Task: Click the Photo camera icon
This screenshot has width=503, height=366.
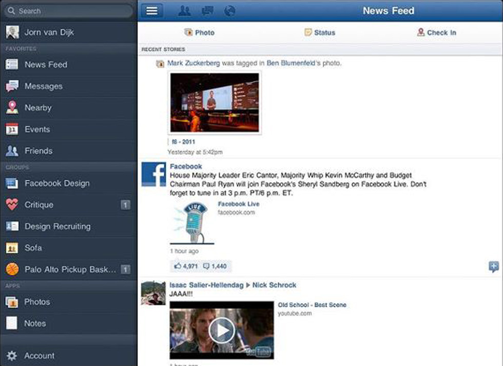Action: [x=188, y=32]
